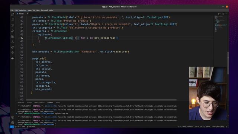This screenshot has height=134, width=238.
Task: Click txt_categoria on line 60
Action: coord(45,82)
